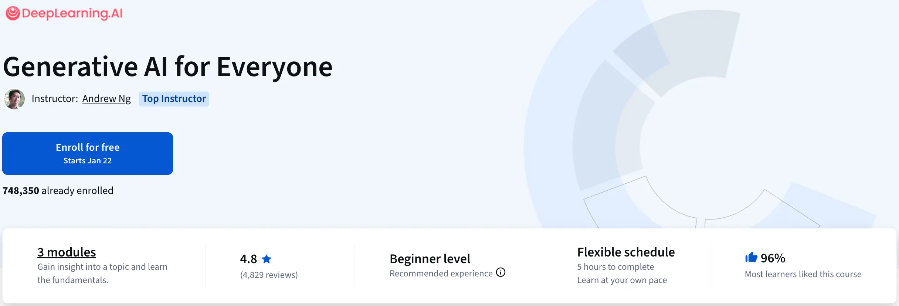
Task: Open the Recommended experience info icon
Action: pos(501,273)
